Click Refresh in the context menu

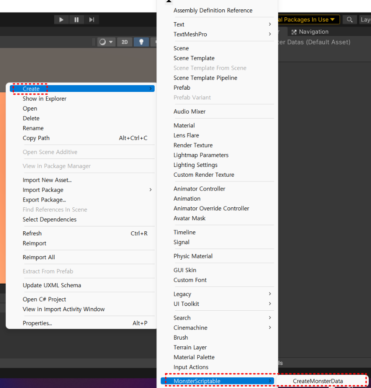(82, 234)
